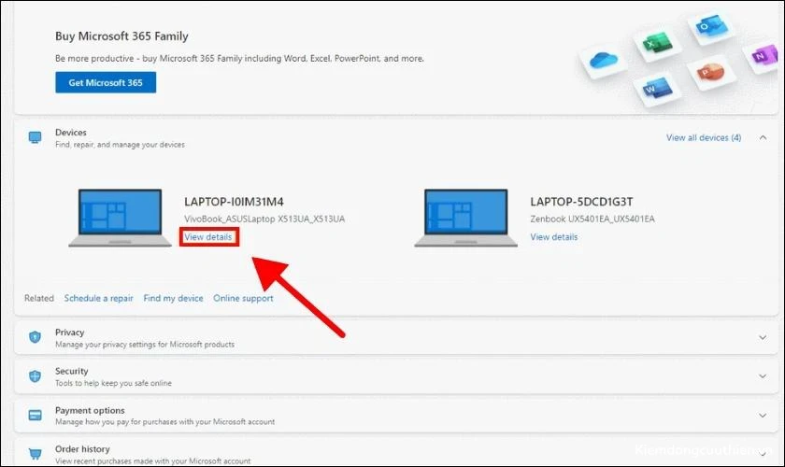Image resolution: width=785 pixels, height=467 pixels.
Task: Click the OneDrive cloud icon
Action: coord(604,60)
